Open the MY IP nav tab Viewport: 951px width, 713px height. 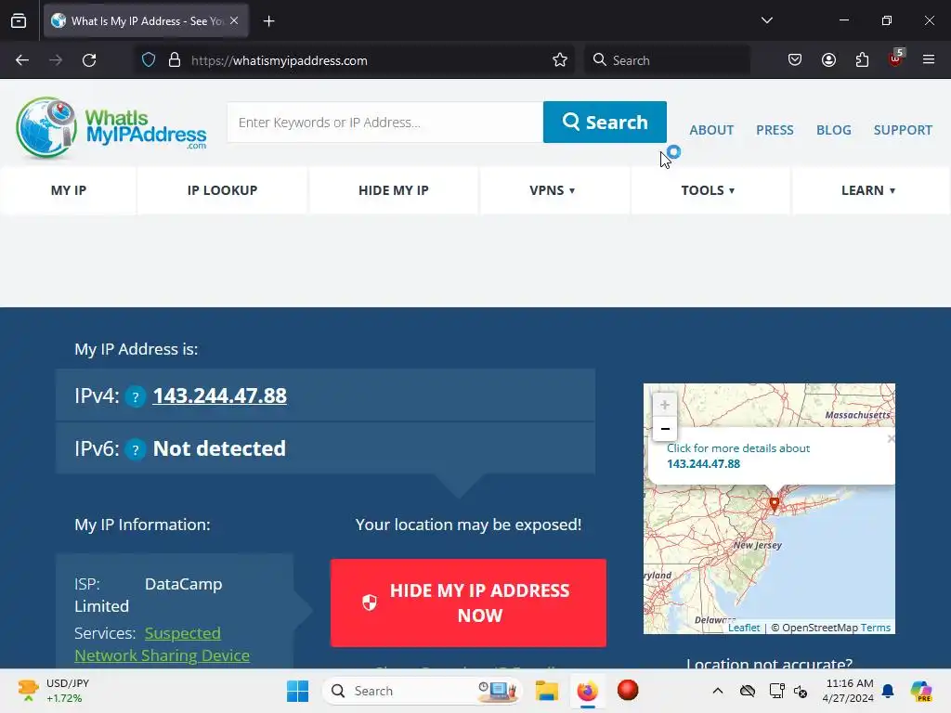[69, 190]
